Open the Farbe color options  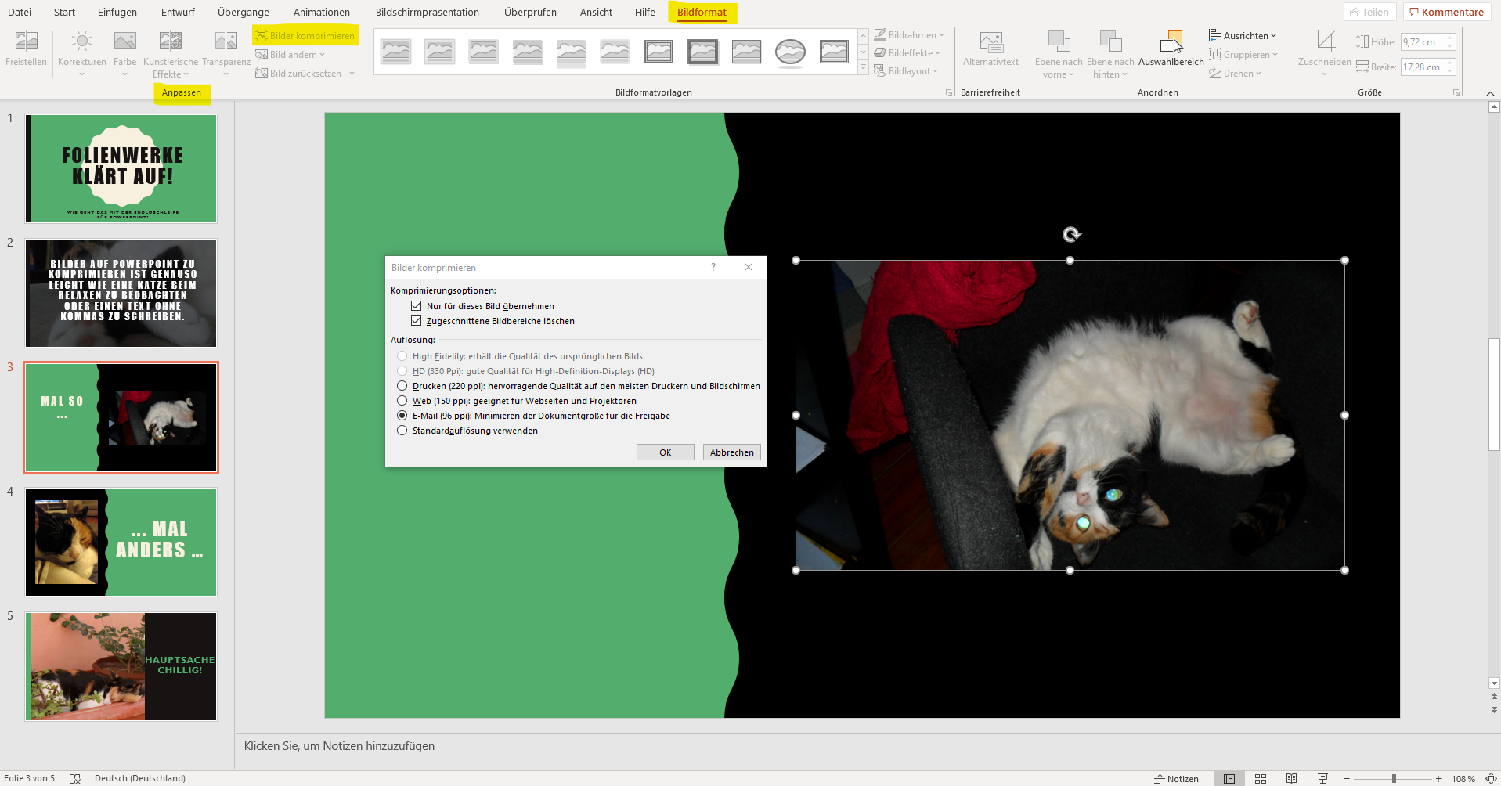[124, 53]
